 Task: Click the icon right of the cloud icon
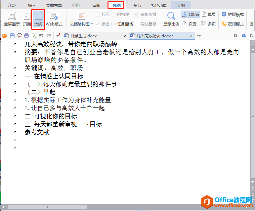(252, 36)
